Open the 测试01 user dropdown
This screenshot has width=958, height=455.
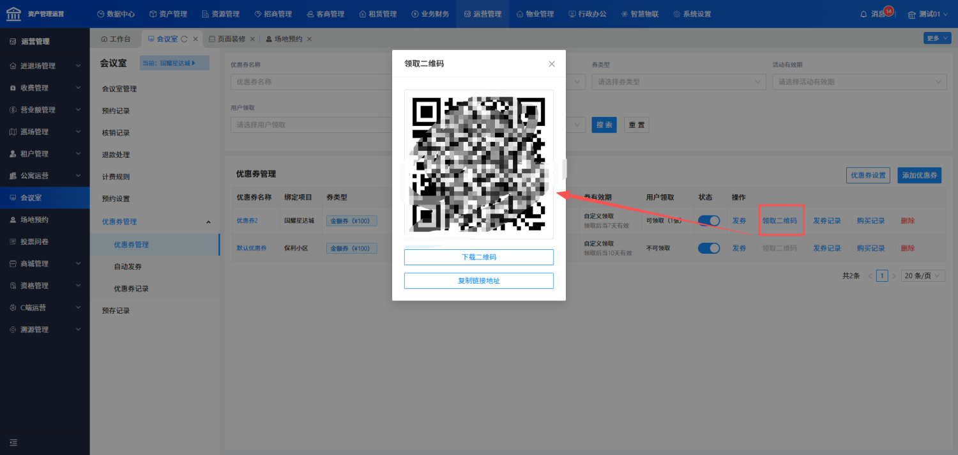click(927, 14)
